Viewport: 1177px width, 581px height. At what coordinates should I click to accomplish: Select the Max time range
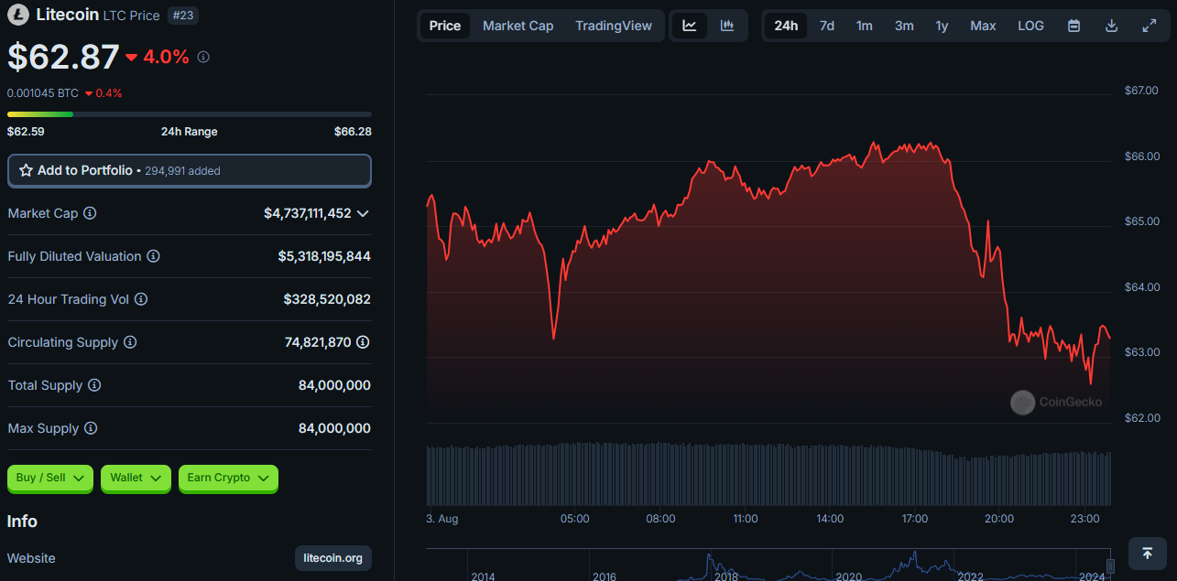[983, 26]
